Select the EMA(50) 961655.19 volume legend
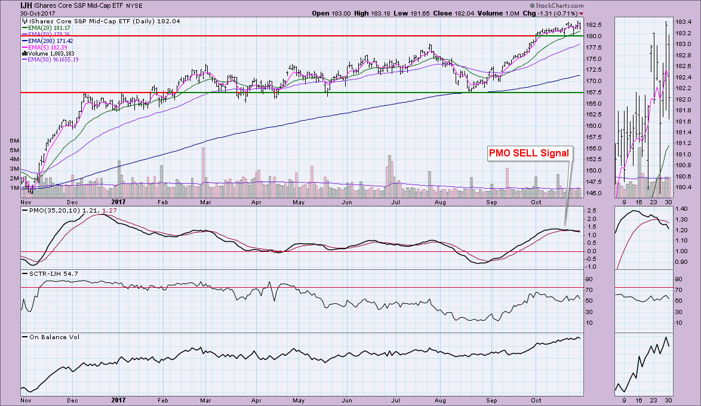Screen dimensions: 701x406 click(x=53, y=60)
